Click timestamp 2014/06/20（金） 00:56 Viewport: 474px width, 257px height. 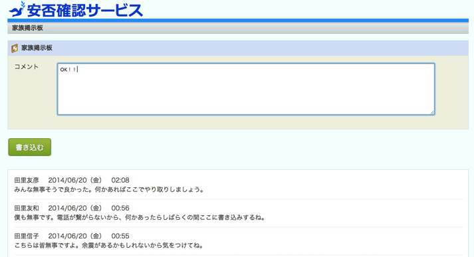(89, 208)
